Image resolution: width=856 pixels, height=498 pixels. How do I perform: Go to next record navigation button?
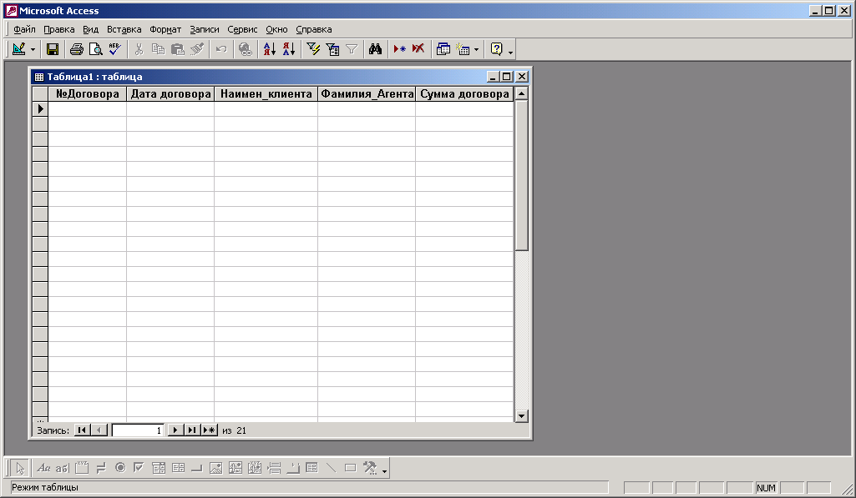click(x=175, y=430)
